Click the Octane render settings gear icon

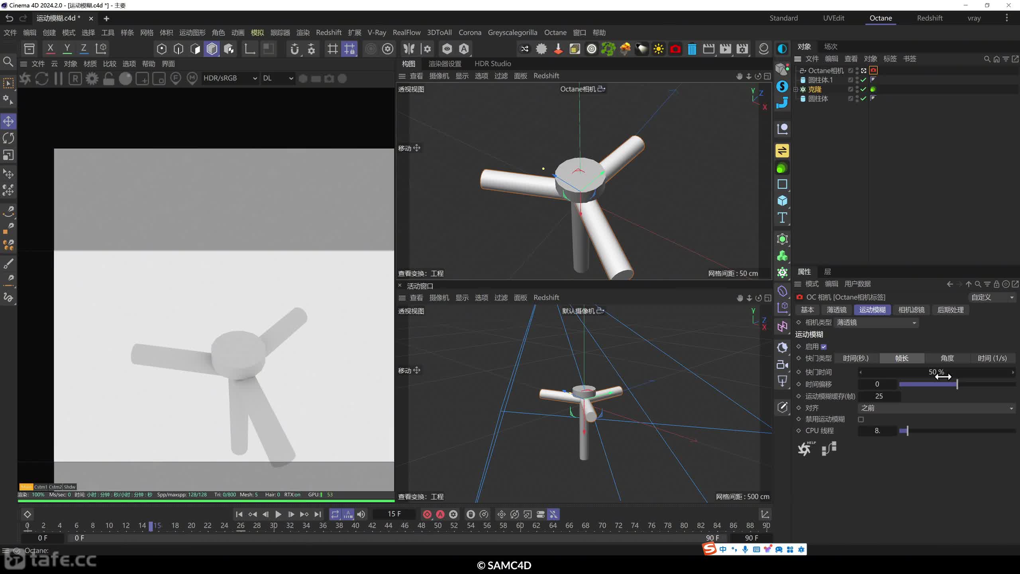(92, 79)
